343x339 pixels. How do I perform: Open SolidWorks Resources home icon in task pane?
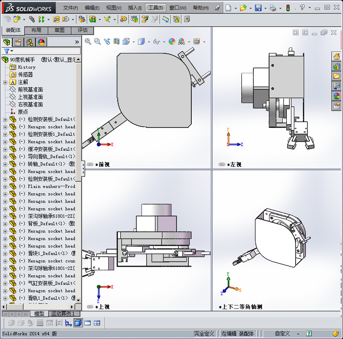336,57
